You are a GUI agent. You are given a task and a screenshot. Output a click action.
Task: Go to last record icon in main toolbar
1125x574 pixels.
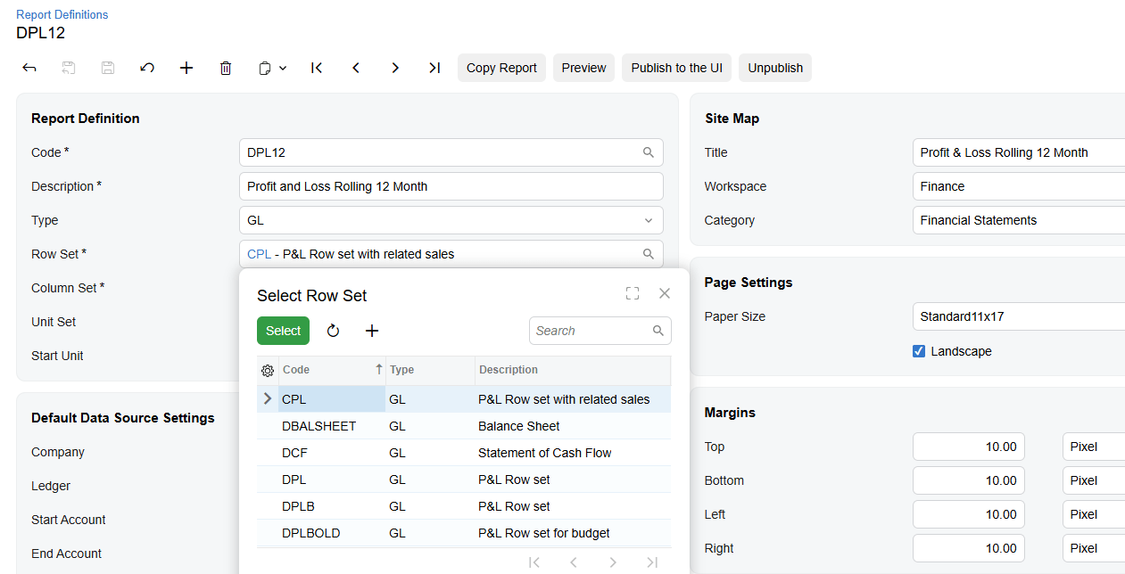tap(434, 68)
